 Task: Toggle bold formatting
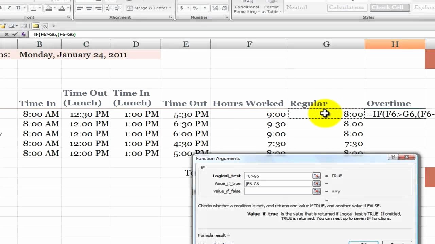point(1,8)
